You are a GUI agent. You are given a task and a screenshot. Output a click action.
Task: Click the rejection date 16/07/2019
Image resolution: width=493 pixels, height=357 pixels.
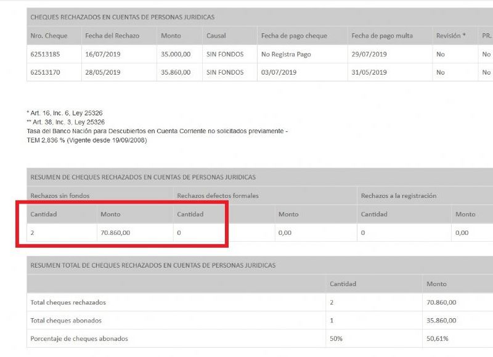(x=102, y=54)
